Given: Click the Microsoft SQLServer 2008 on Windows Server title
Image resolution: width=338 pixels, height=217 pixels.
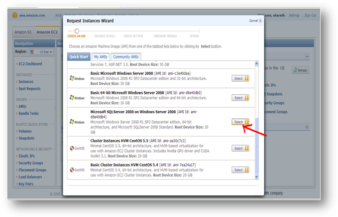Looking at the screenshot, I should (133, 112).
